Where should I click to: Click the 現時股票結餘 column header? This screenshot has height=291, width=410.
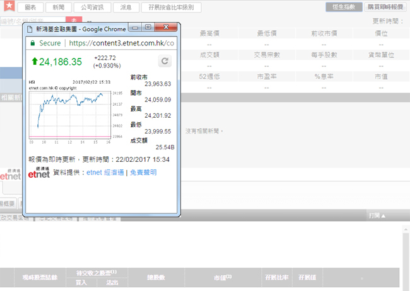[x=40, y=277]
